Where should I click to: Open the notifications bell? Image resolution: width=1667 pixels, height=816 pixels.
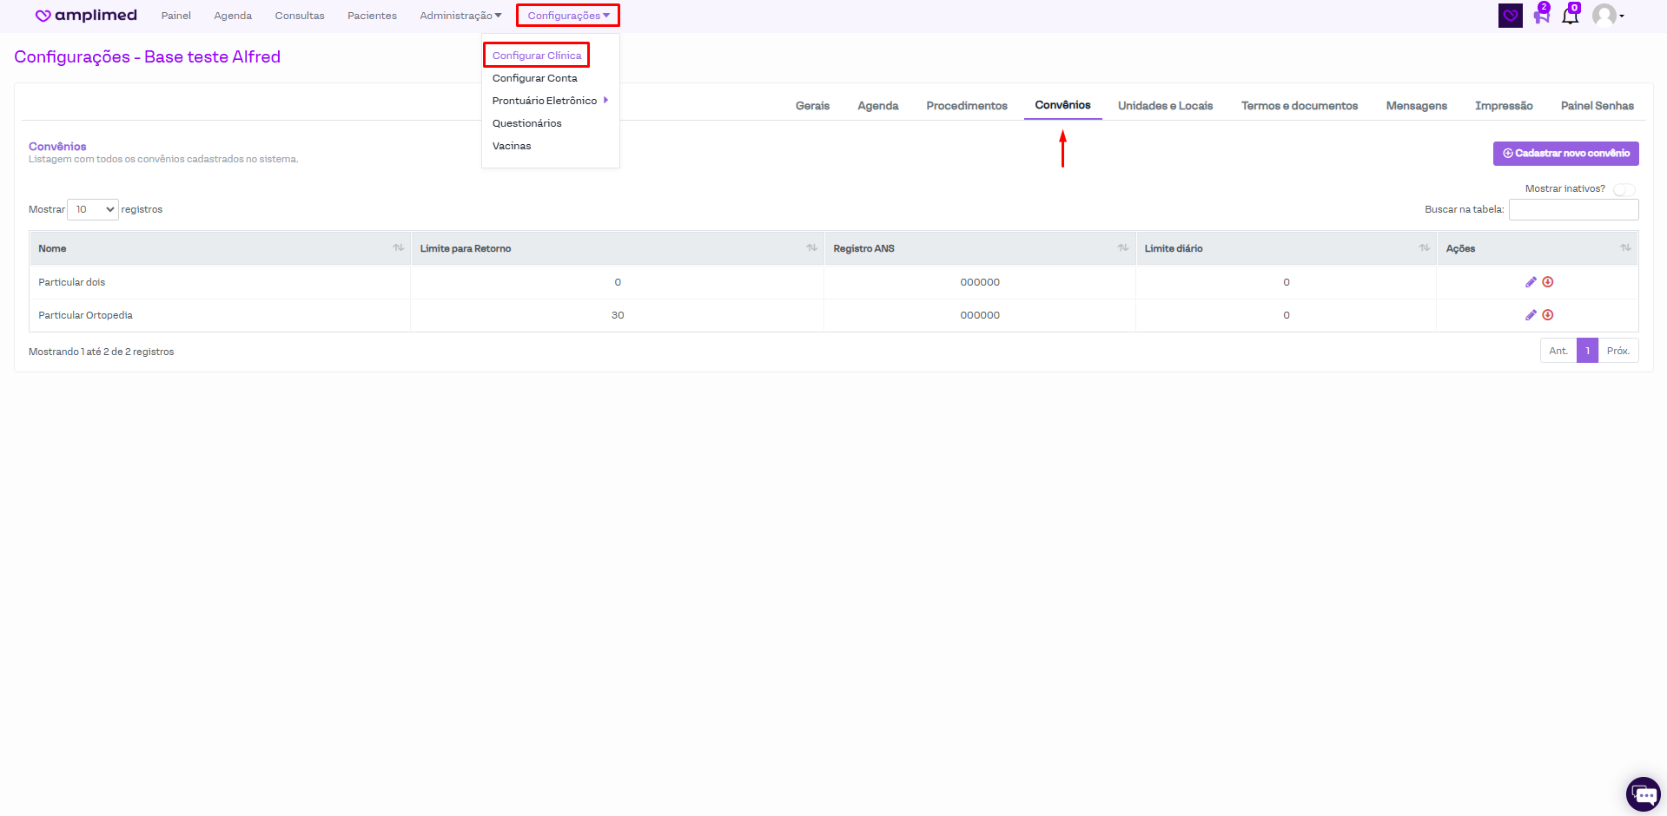[1570, 16]
